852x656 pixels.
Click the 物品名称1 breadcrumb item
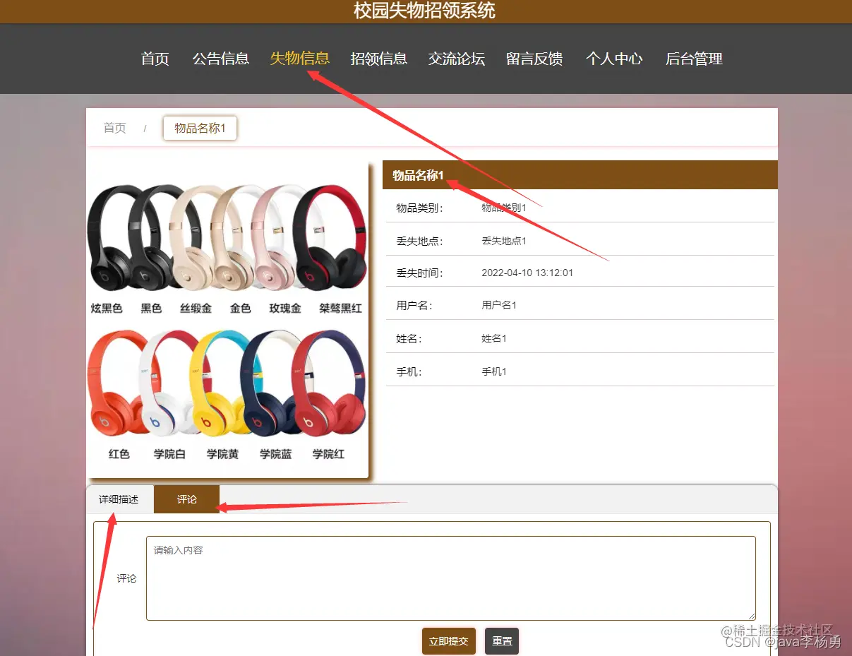200,129
